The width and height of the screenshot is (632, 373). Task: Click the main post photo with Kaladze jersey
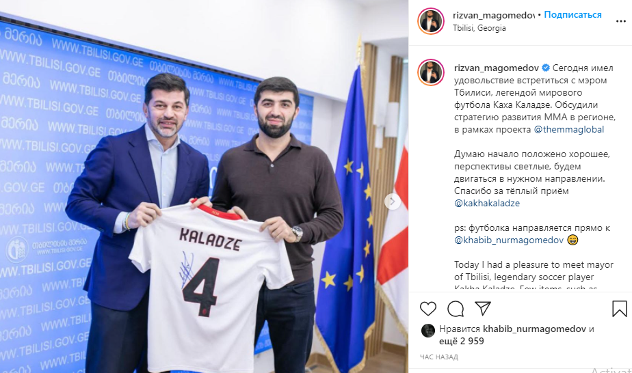pyautogui.click(x=204, y=186)
